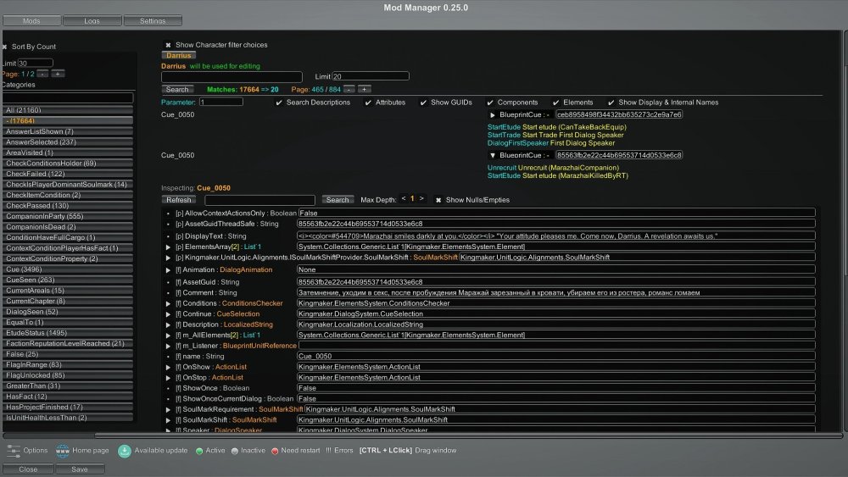This screenshot has height=477, width=848.
Task: Toggle the Sort By Count checkbox
Action: pos(4,47)
